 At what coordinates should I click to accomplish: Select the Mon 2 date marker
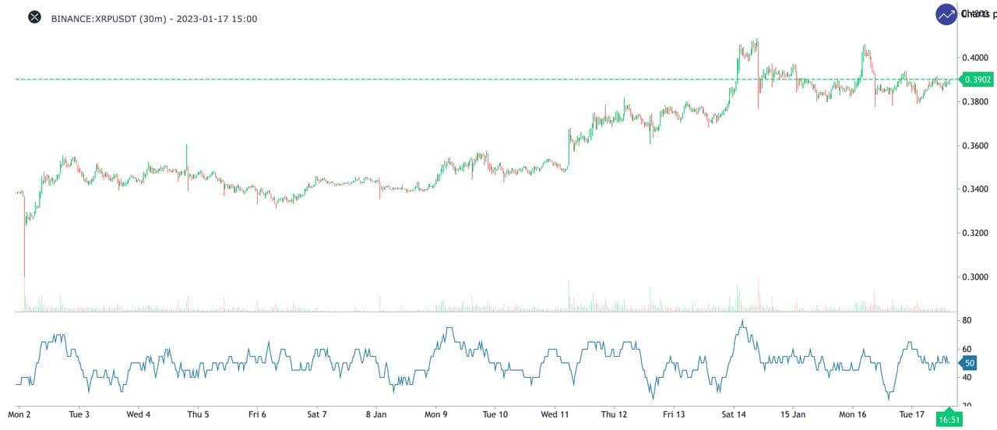coord(26,415)
